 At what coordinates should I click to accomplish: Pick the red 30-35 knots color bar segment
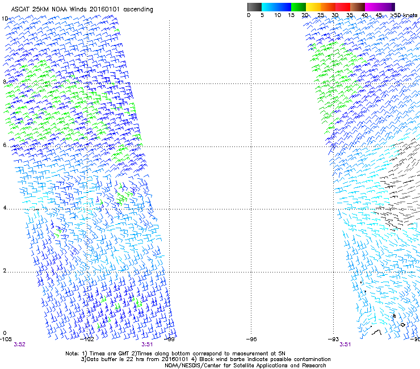pyautogui.click(x=343, y=7)
